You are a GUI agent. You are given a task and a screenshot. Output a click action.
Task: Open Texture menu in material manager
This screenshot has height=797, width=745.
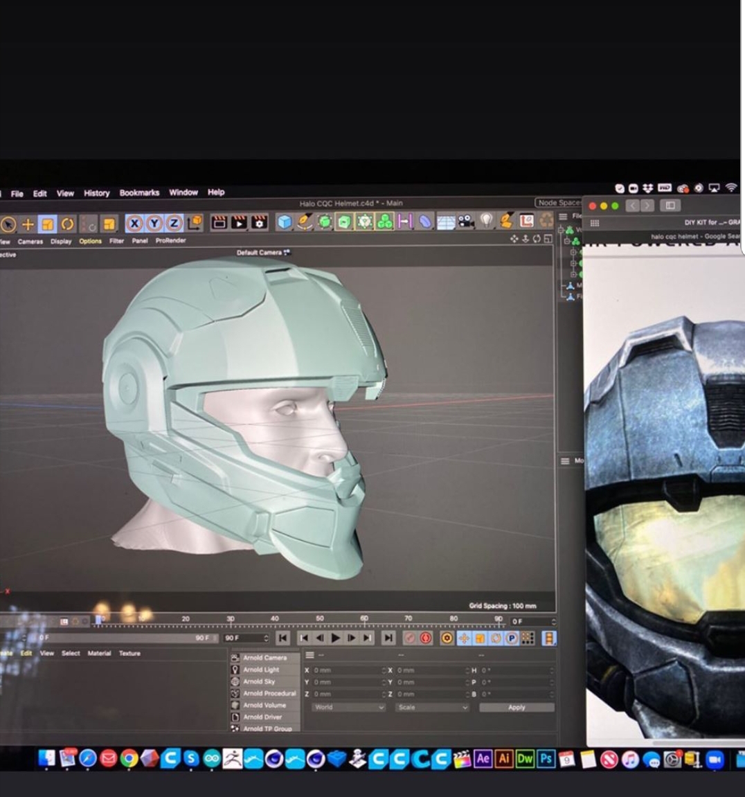tap(129, 653)
